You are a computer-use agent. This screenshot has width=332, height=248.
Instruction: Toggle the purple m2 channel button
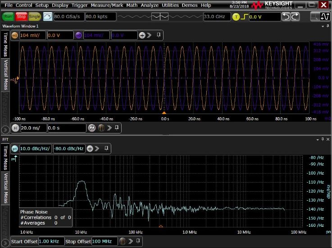(79, 35)
